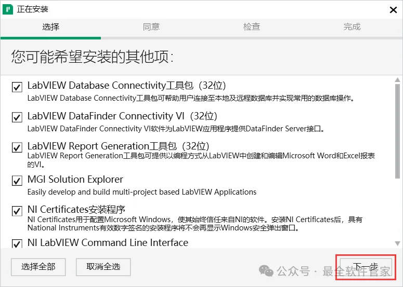Toggle NI Certificates安装程序 checkbox

coord(17,211)
